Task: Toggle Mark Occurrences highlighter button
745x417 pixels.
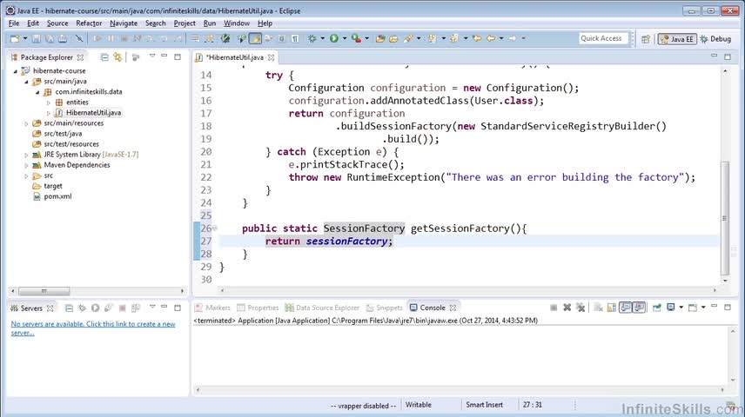Action: (x=256, y=38)
